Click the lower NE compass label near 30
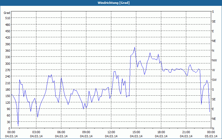222x139 pixels. (214, 119)
